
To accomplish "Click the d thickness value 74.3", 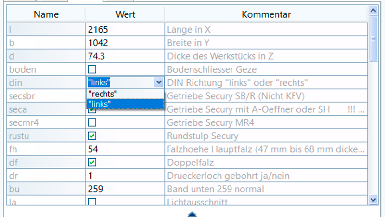I will coord(125,56).
